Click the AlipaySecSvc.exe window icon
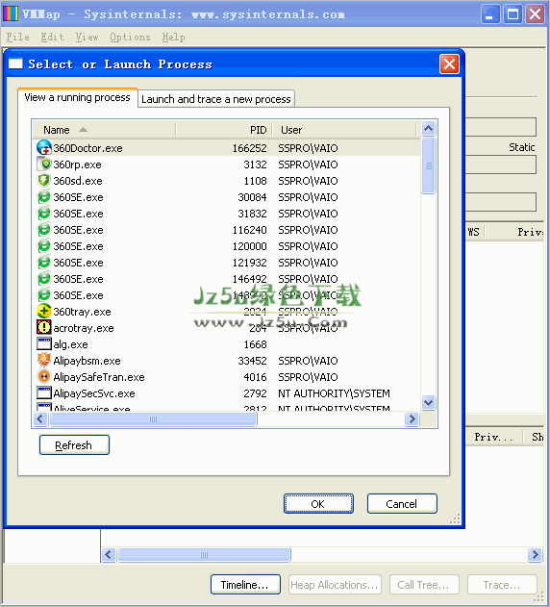550x607 pixels. 44,392
